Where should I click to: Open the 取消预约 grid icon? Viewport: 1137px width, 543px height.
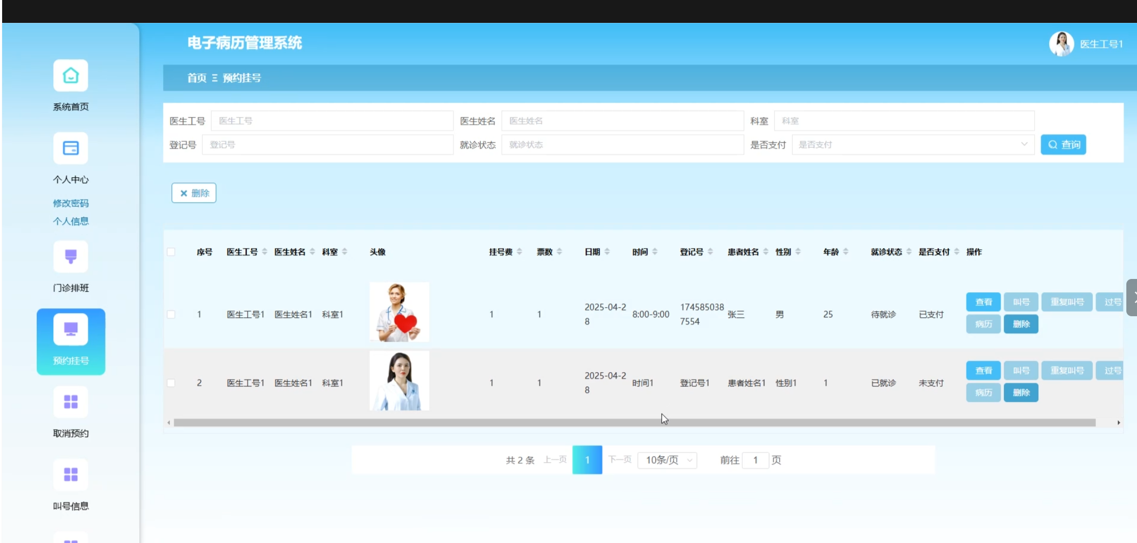pos(70,402)
